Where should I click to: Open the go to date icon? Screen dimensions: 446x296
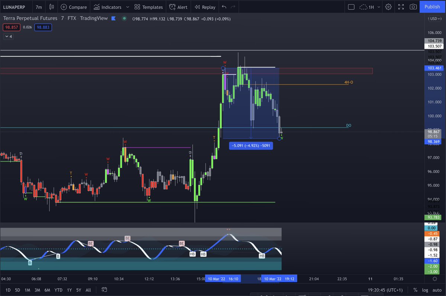(x=104, y=290)
